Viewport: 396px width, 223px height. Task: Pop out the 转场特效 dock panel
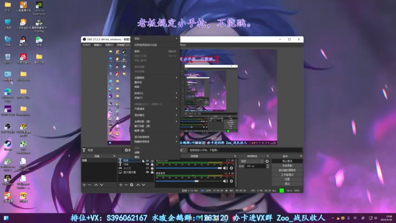coord(268,156)
